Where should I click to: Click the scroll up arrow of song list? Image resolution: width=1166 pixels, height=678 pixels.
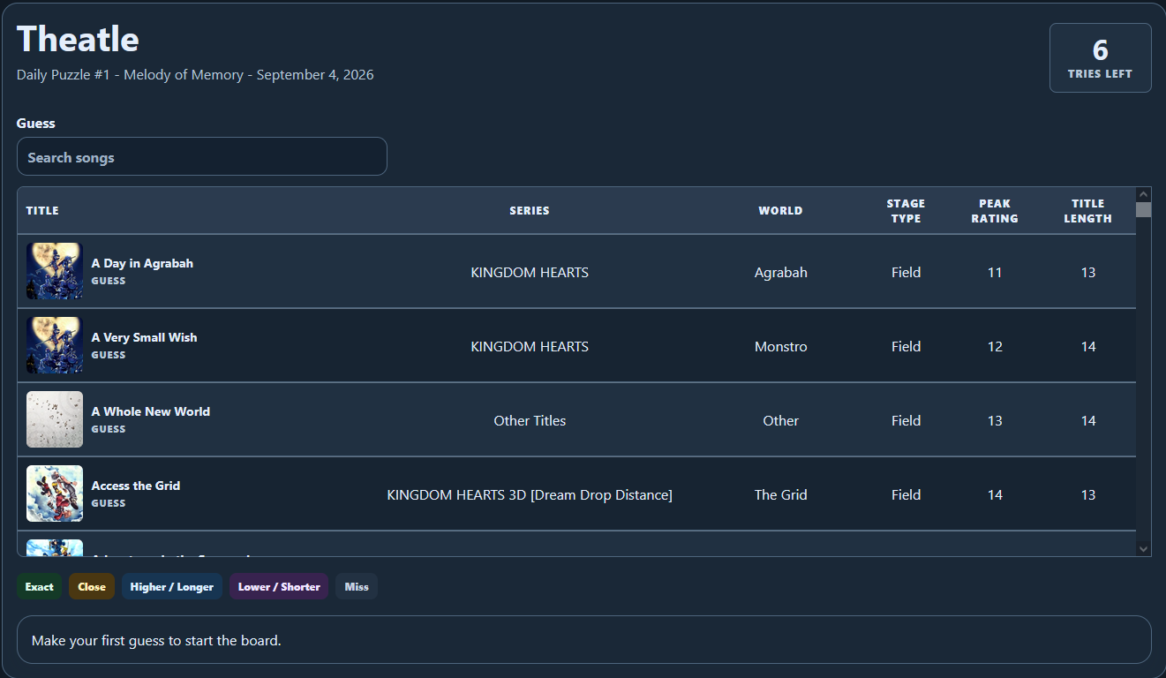tap(1144, 194)
